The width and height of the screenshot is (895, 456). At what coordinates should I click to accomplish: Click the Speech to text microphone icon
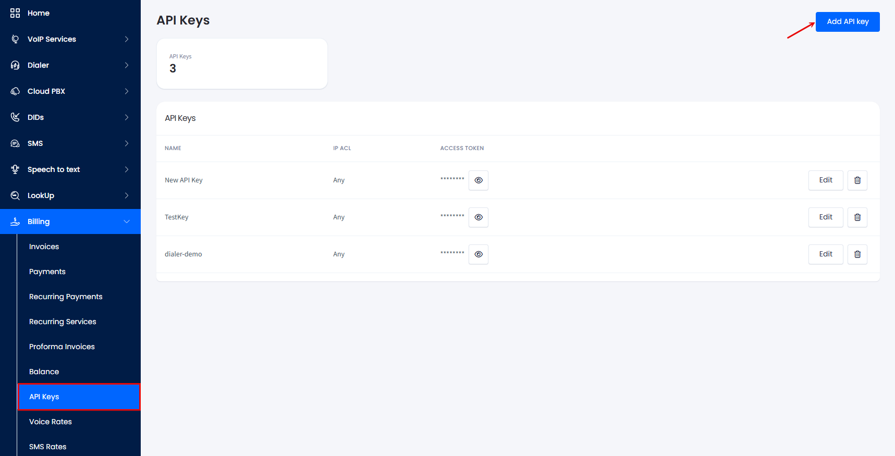(x=15, y=169)
